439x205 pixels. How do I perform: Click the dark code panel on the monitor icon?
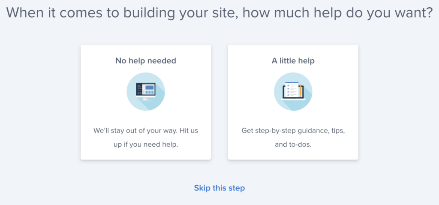[x=139, y=89]
